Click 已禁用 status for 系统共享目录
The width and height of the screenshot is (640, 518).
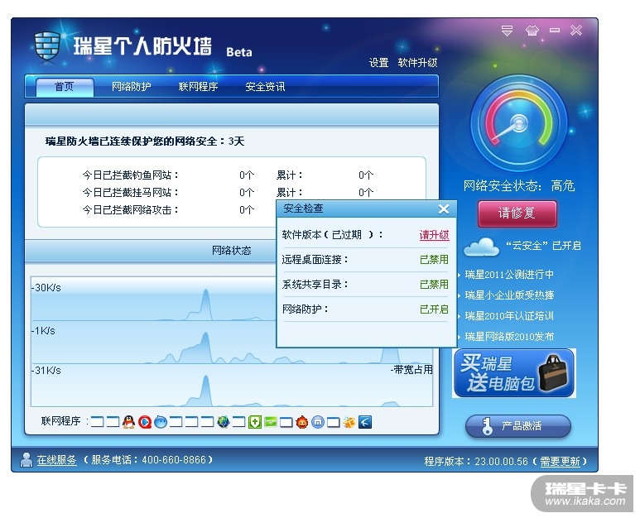click(435, 285)
